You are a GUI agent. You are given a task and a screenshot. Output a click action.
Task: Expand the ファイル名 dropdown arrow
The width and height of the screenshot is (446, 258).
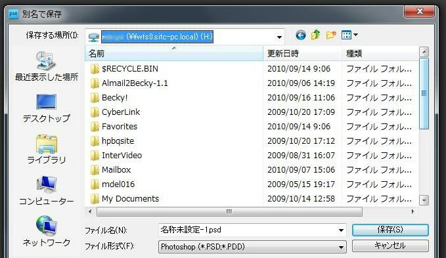[341, 230]
